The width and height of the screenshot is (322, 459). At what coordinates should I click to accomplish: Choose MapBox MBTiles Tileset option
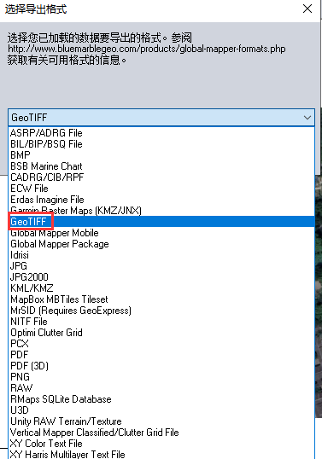pos(161,299)
